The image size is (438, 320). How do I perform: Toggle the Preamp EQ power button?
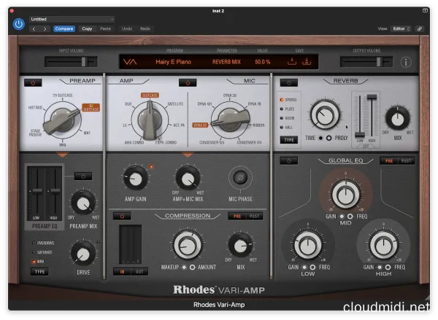click(83, 176)
